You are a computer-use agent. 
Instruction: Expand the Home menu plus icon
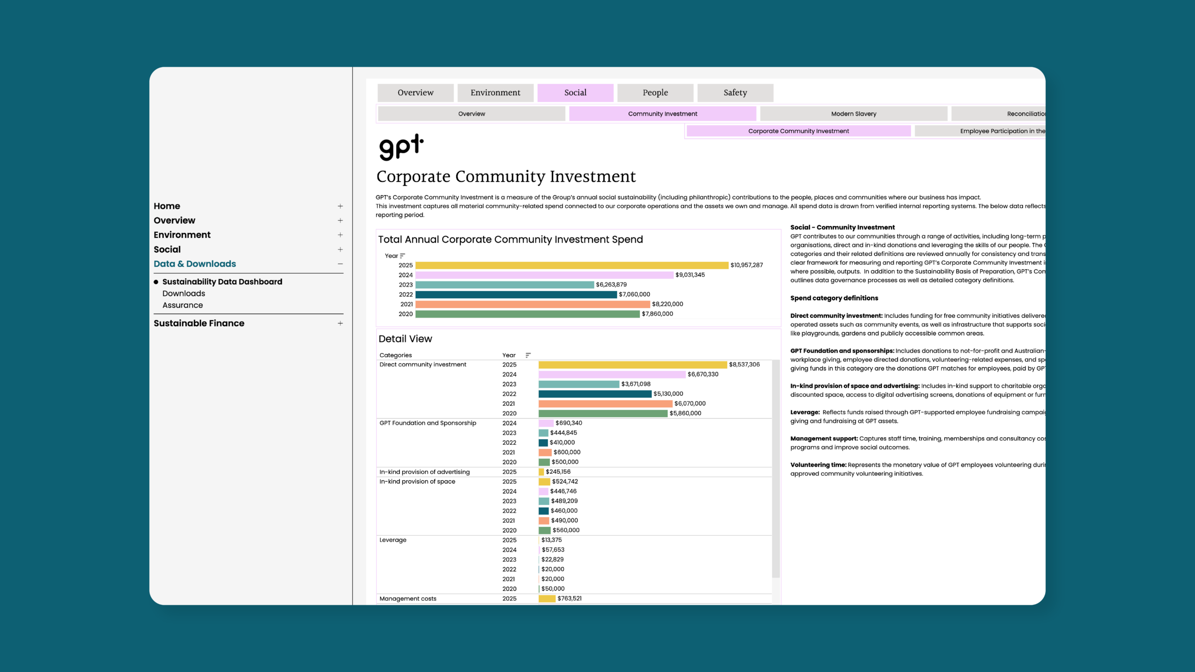coord(340,206)
